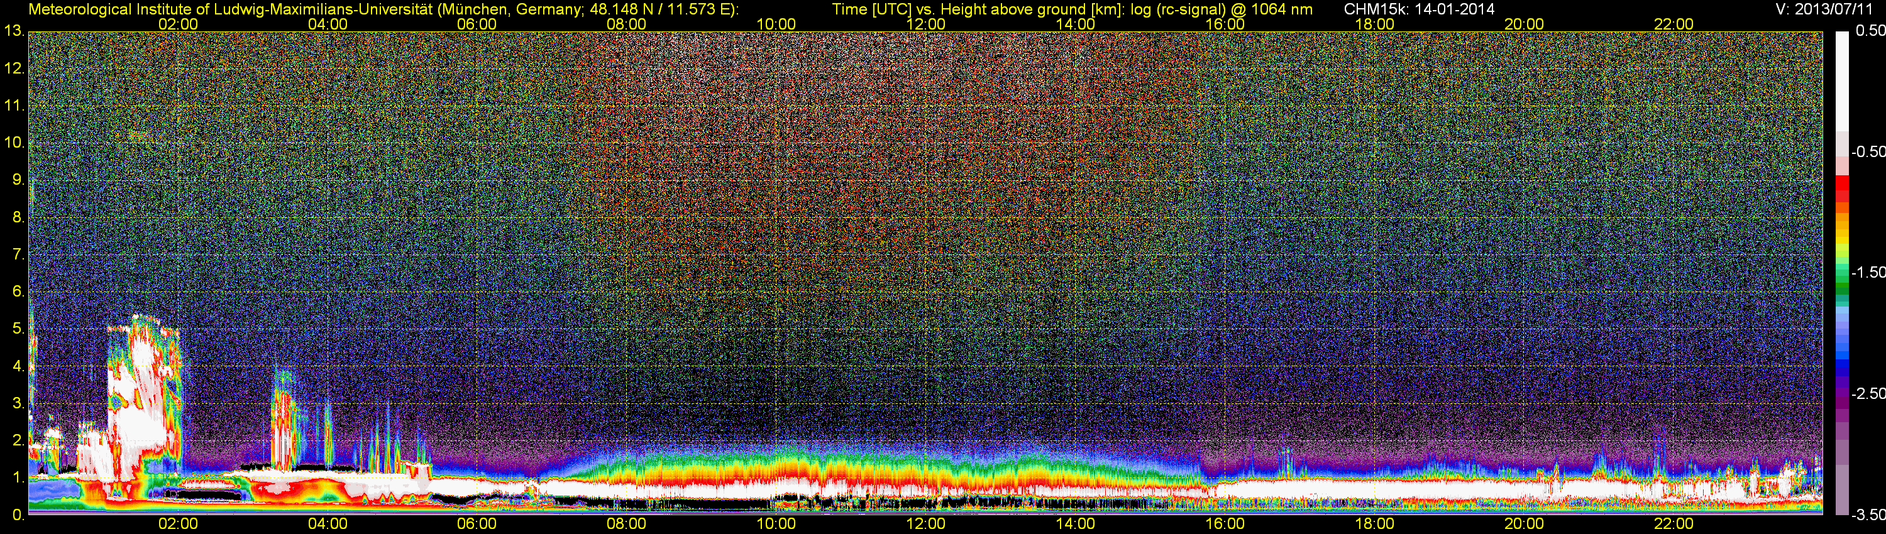
Task: Click the 8. km height axis label
Action: [x=18, y=217]
